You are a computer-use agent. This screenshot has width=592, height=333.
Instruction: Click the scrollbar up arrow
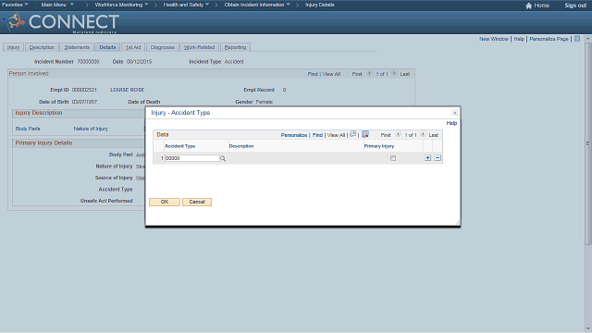pyautogui.click(x=588, y=39)
